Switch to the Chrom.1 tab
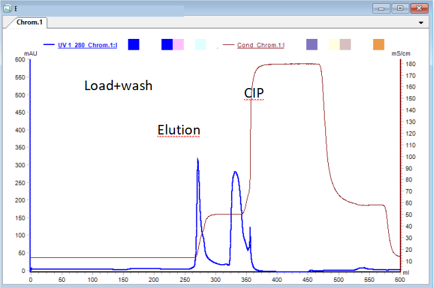Viewport: 434px width, 288px height. click(29, 22)
